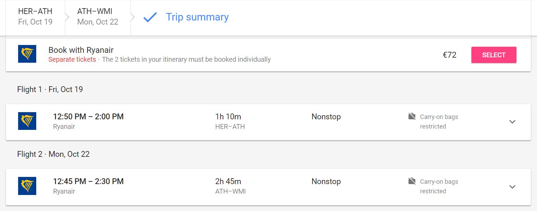Expand the 12:45 PM ATH–WMI flight details

tap(512, 187)
